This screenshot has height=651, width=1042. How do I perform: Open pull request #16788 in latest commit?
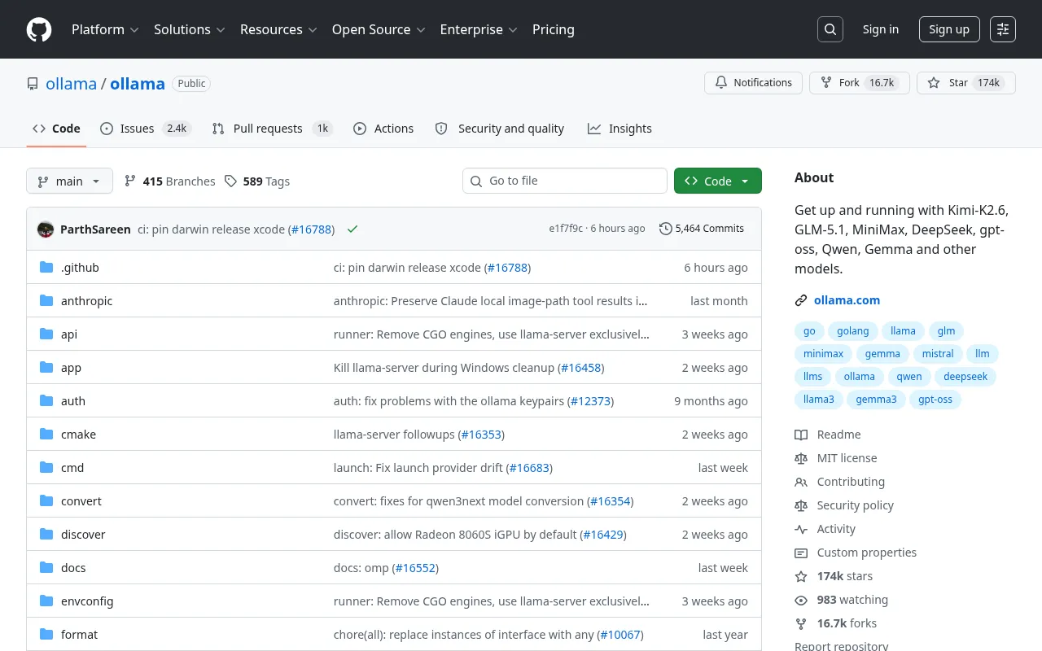(311, 229)
